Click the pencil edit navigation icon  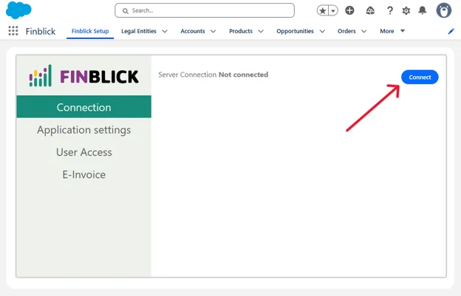pyautogui.click(x=451, y=31)
